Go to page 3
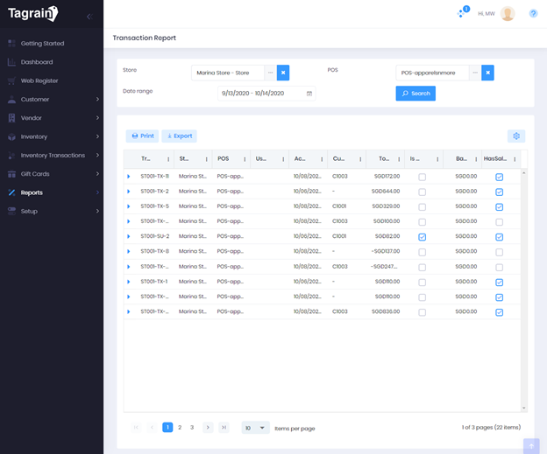This screenshot has height=454, width=547. click(192, 427)
